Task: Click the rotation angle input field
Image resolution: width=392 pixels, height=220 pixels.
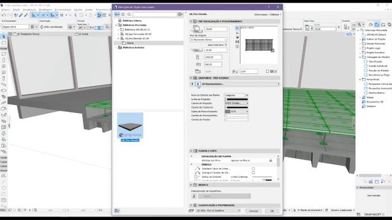Action: 249,71
